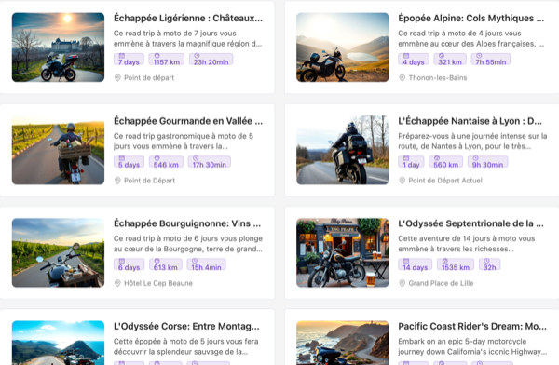
Task: Open title Pacific Coast Rider's Dream
Action: (x=472, y=326)
